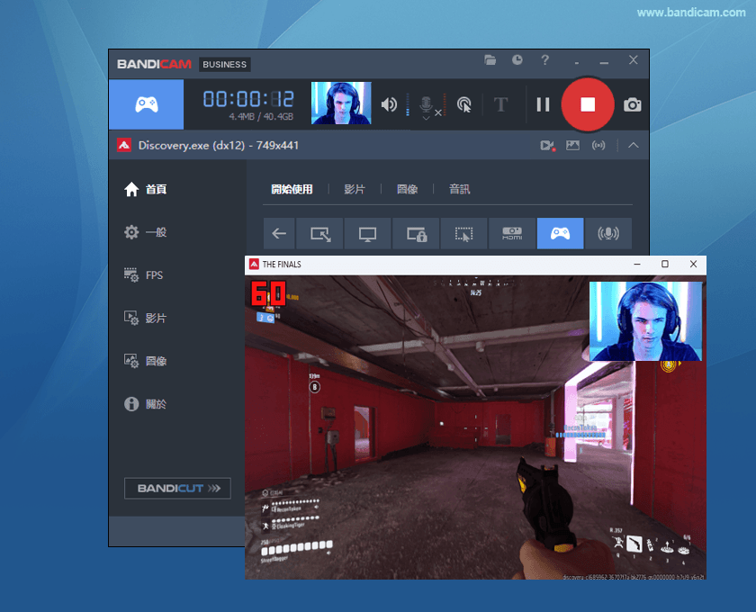Click the video recording status icon
The width and height of the screenshot is (756, 612).
coord(547,145)
